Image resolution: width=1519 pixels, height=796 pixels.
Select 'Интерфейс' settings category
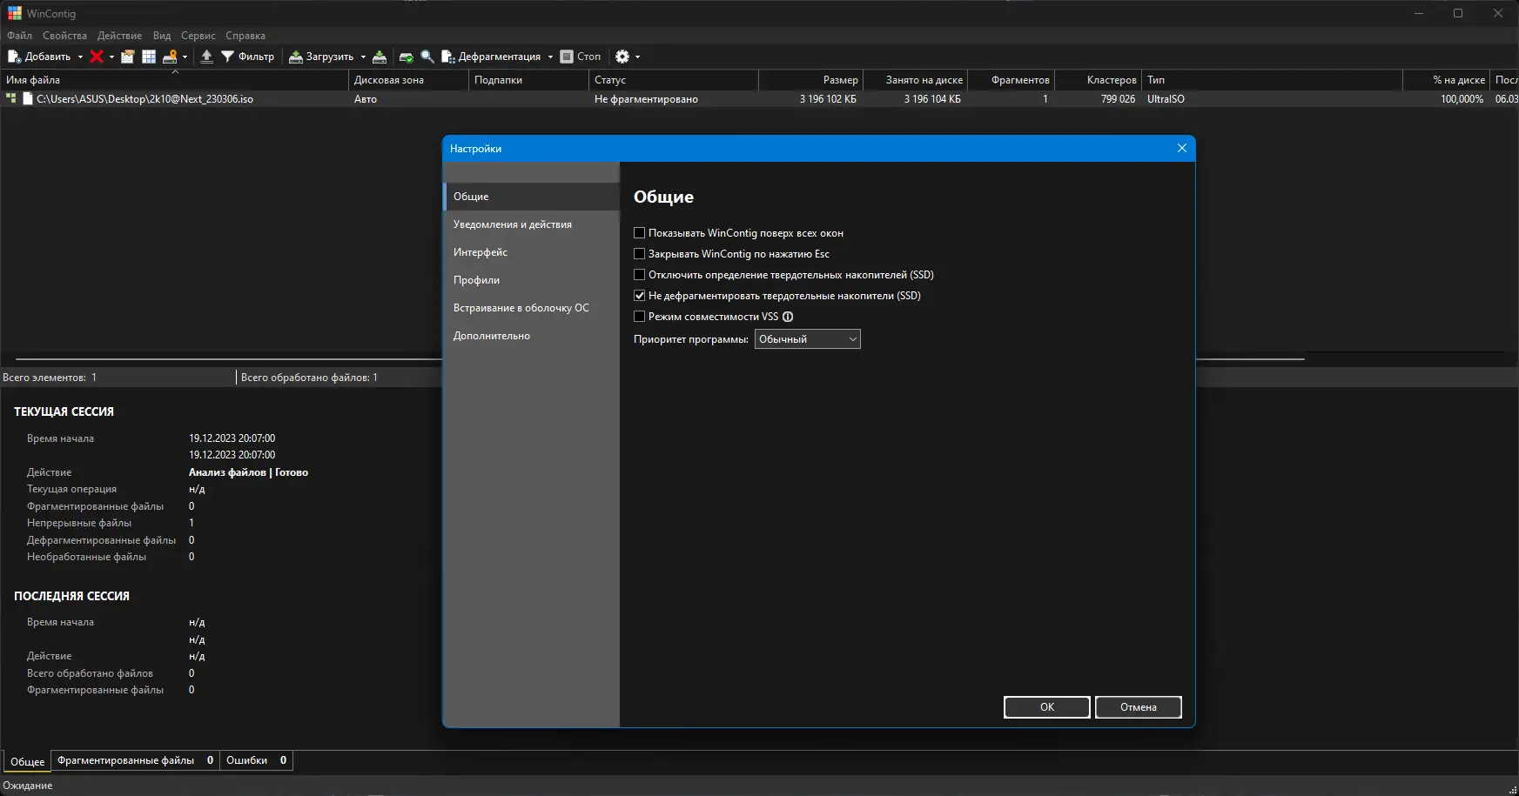coord(481,252)
